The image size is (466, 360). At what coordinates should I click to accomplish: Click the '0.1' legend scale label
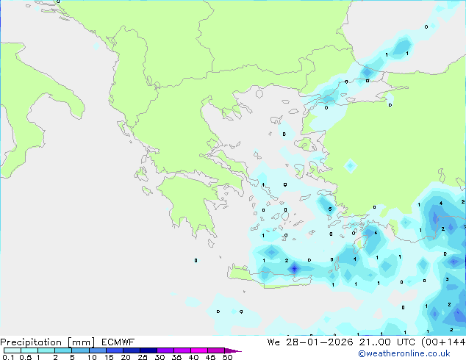8,357
